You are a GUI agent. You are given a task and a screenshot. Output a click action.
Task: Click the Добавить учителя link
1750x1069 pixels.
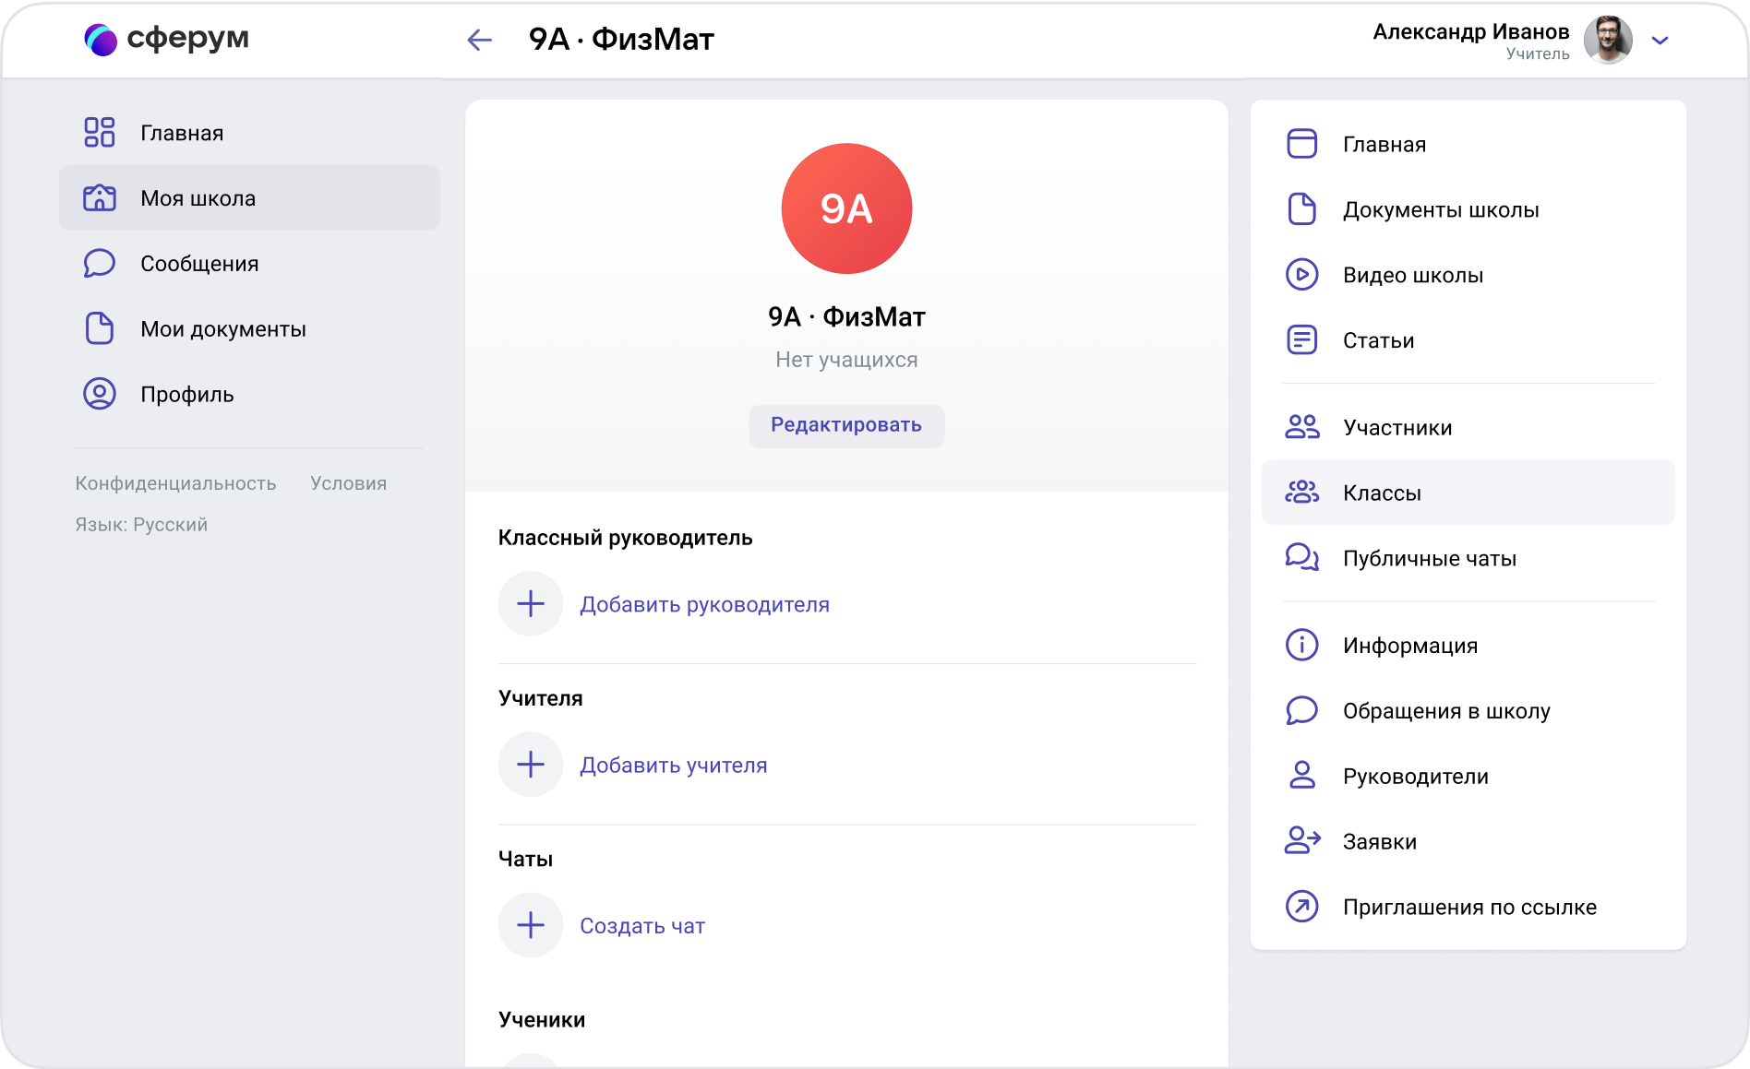[x=674, y=766]
